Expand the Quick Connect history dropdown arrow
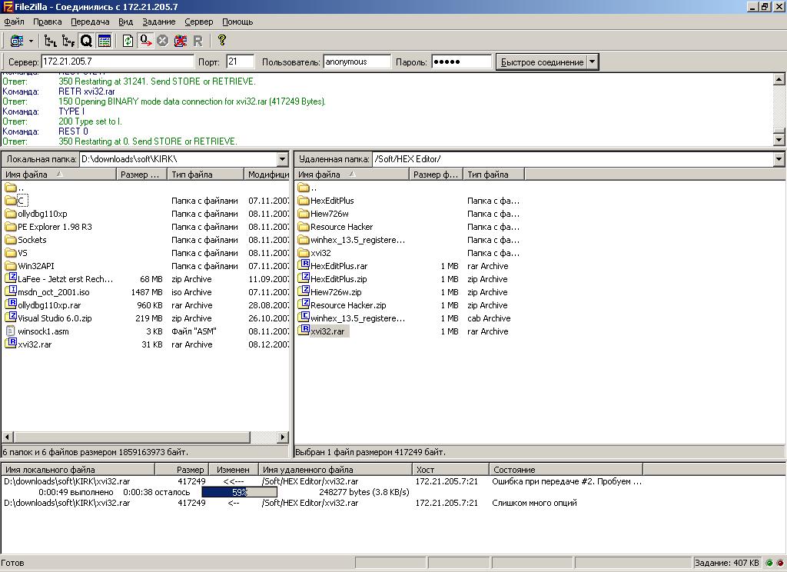This screenshot has height=572, width=787. [592, 62]
